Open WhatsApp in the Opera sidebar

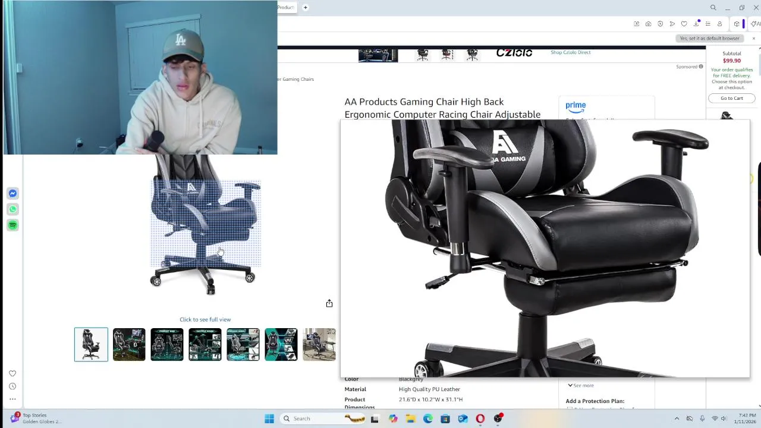pos(12,209)
